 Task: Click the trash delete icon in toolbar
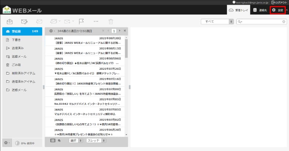click(111, 22)
